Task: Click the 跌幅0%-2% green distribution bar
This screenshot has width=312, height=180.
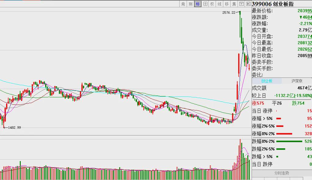Action: (x=289, y=141)
